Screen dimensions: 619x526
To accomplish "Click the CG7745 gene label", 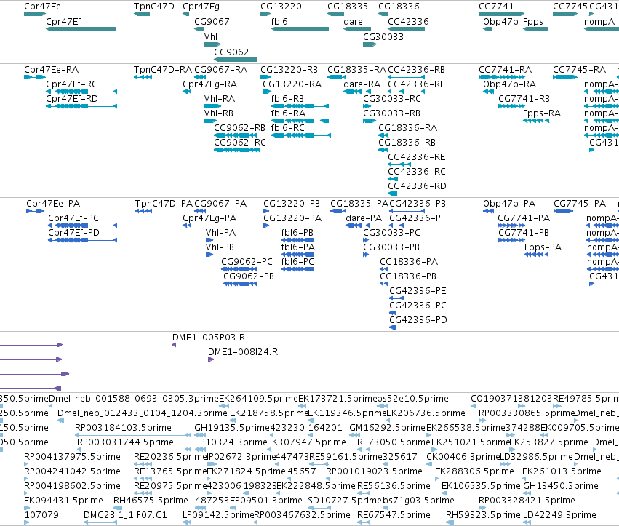I will (570, 7).
